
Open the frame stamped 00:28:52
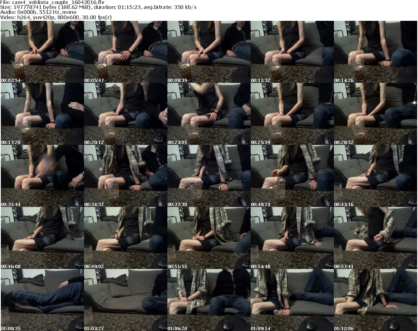point(376,114)
